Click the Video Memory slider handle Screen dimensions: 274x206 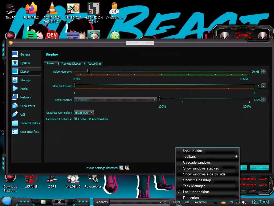coord(88,71)
